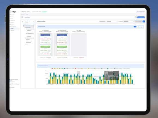Open the highlighted Energía item in the sidebar
The height and width of the screenshot is (118, 158).
[x=14, y=29]
